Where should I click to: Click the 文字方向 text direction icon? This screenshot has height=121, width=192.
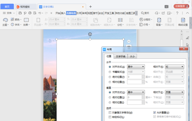[132, 20]
